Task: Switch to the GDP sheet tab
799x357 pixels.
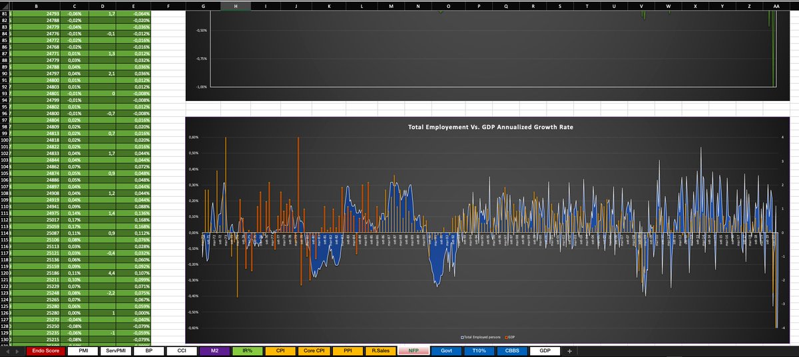Action: tap(546, 350)
